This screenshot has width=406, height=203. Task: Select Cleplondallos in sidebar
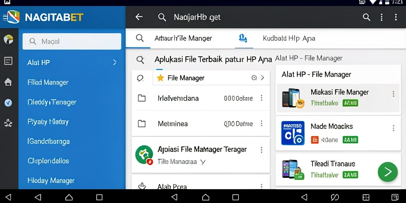(x=48, y=161)
